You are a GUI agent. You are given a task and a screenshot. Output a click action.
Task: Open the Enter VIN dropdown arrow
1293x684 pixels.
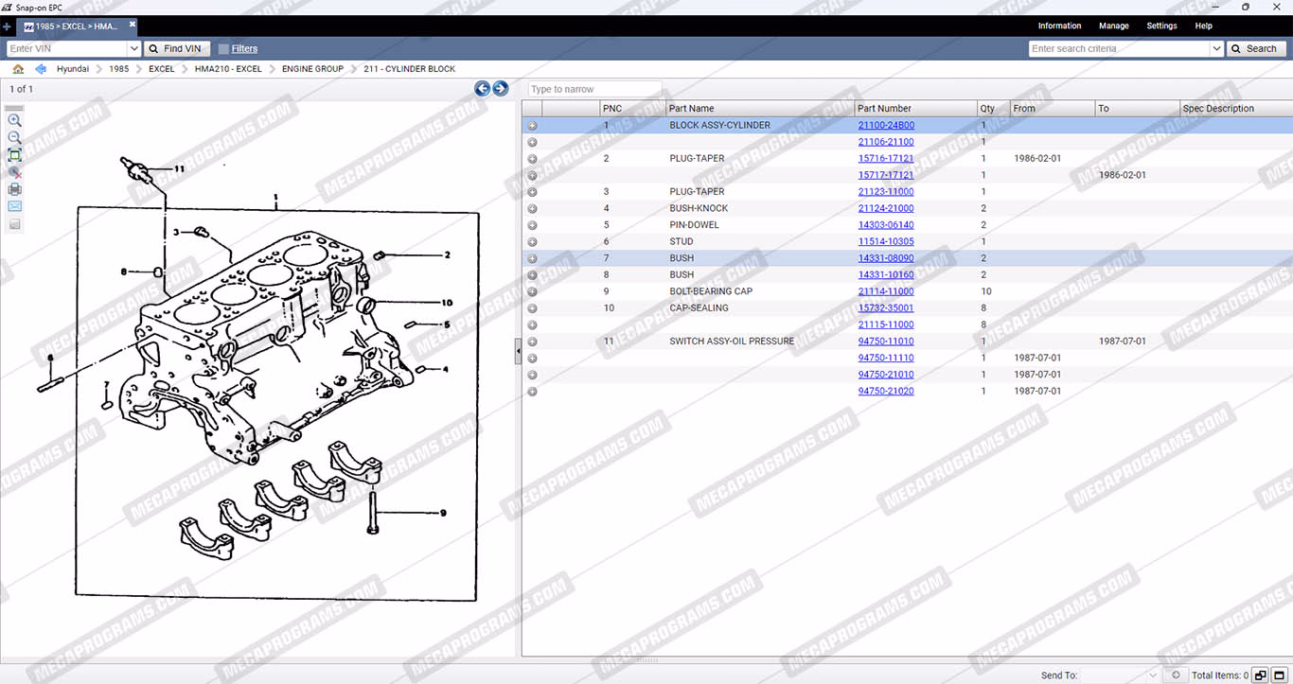click(133, 49)
